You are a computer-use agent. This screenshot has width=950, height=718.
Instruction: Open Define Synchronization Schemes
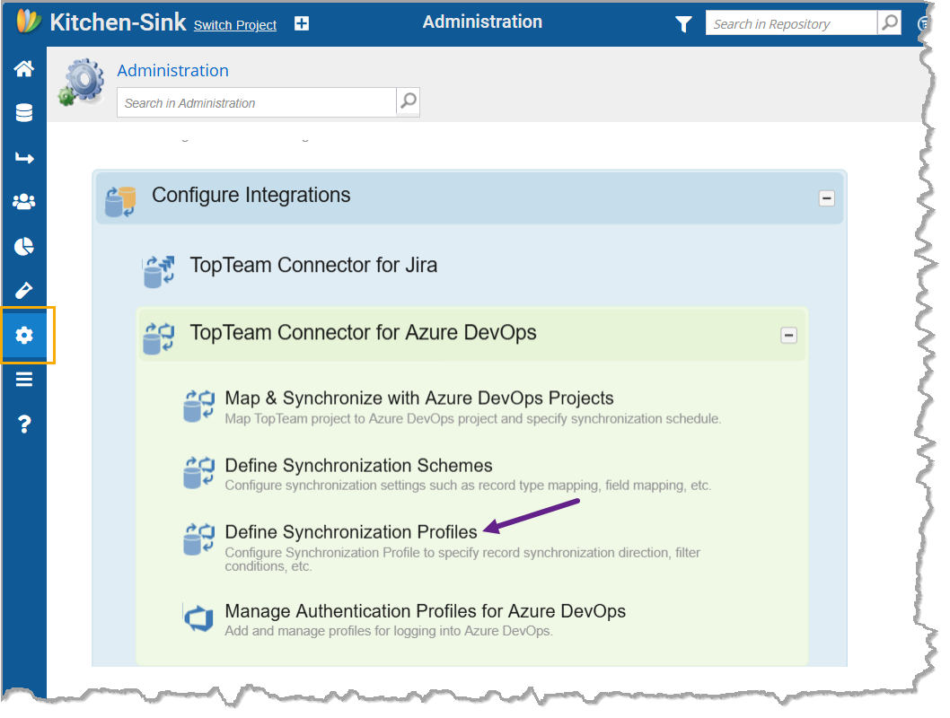point(358,466)
